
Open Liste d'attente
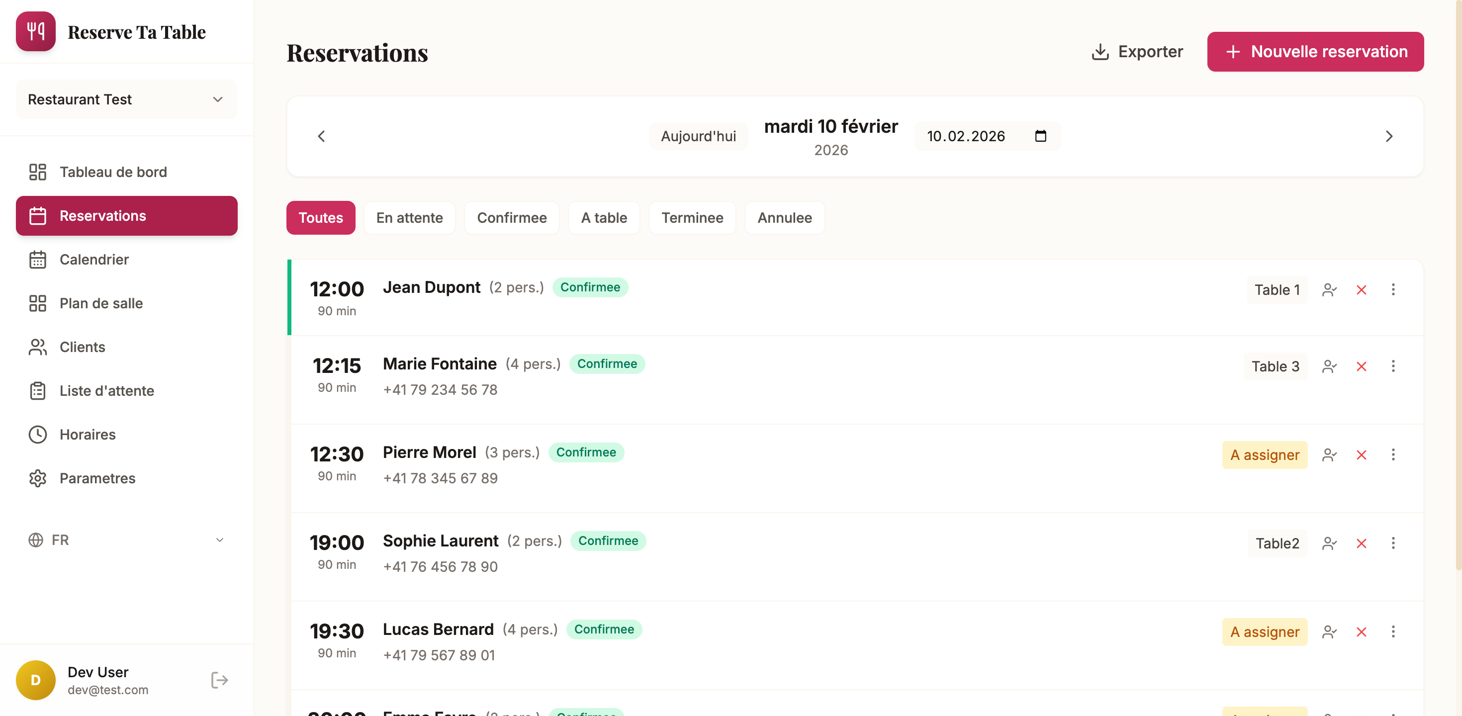(x=127, y=390)
